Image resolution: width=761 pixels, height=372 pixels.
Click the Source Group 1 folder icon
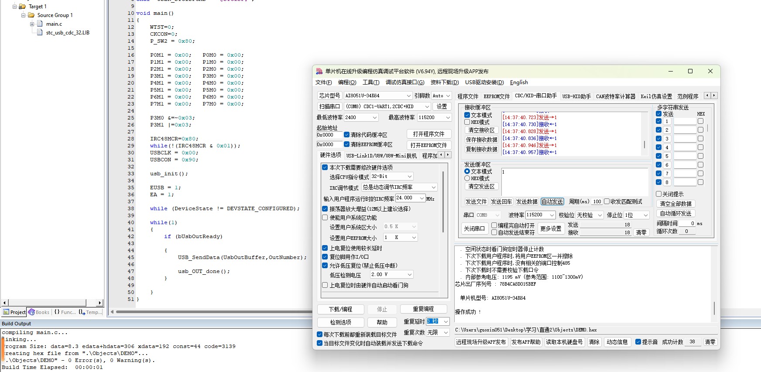(x=31, y=15)
